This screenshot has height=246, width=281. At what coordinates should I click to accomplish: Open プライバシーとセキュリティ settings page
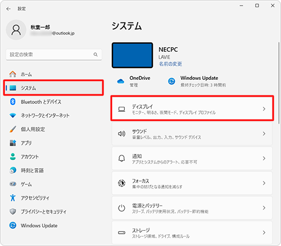(x=53, y=212)
